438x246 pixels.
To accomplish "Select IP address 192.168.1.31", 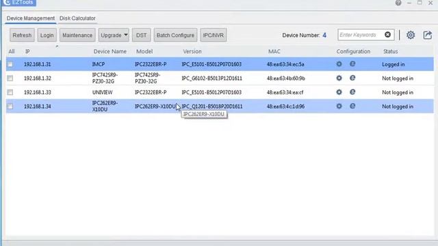I will point(38,64).
